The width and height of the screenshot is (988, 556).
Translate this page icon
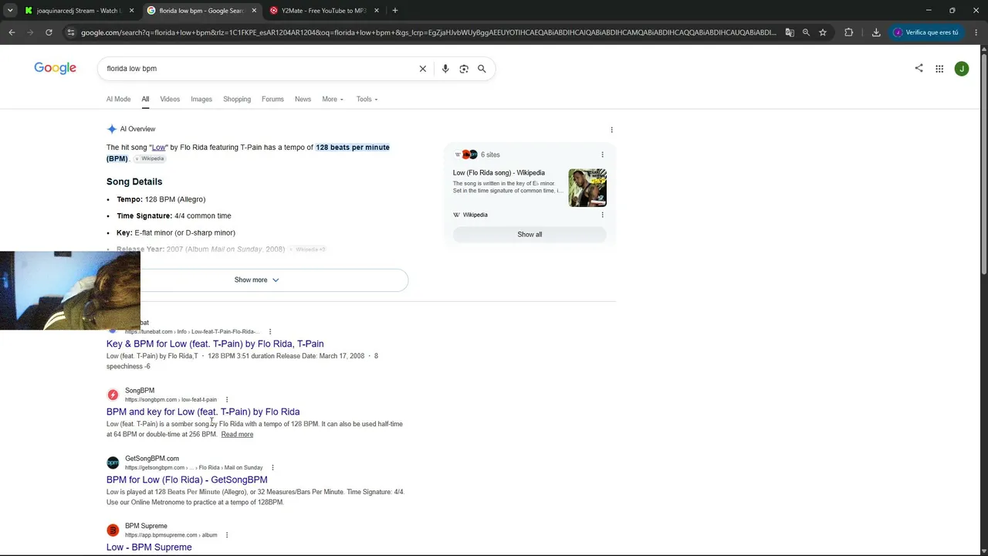[790, 32]
